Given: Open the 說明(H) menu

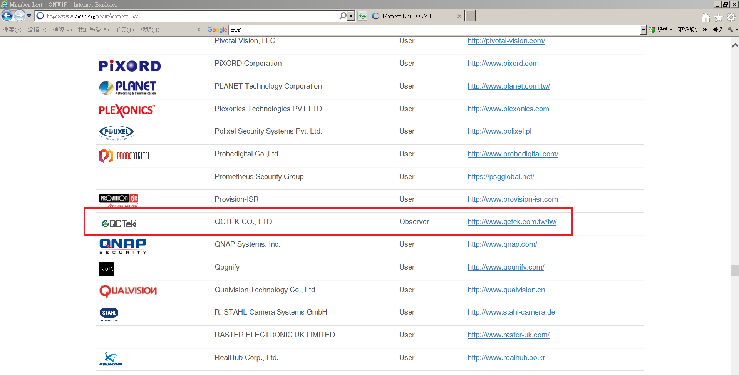Looking at the screenshot, I should tap(149, 30).
